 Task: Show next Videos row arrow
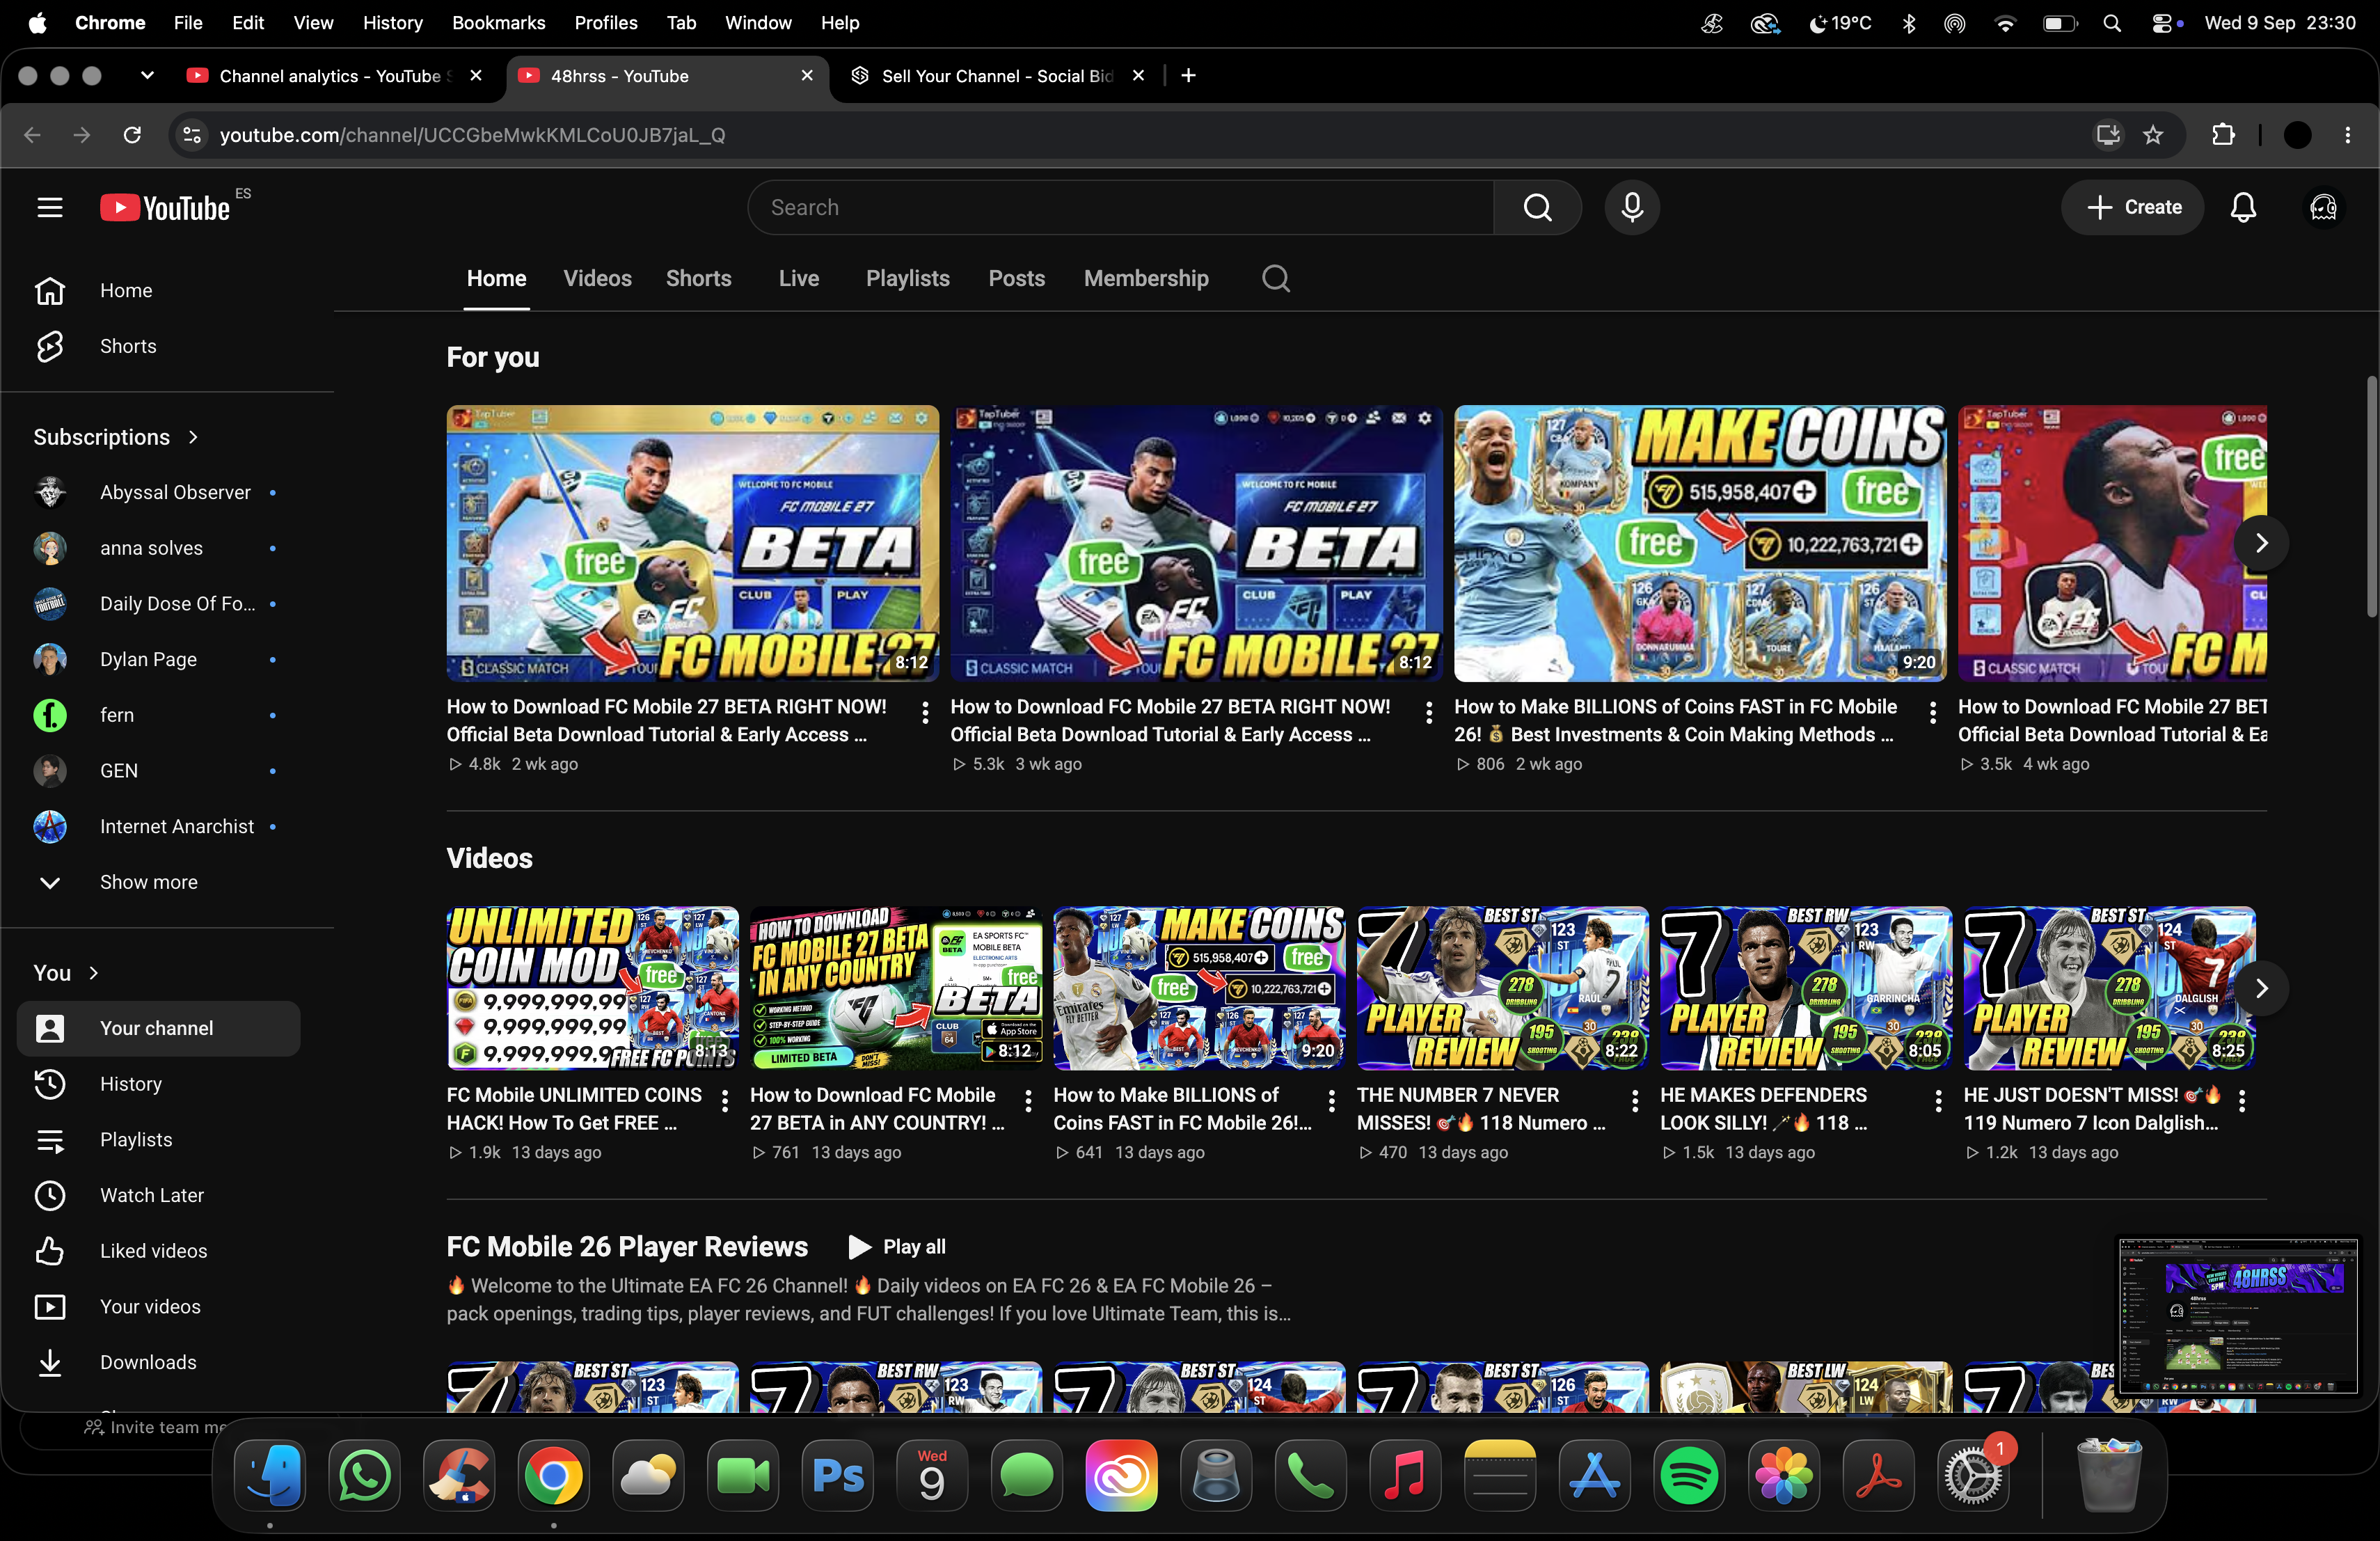tap(2260, 988)
